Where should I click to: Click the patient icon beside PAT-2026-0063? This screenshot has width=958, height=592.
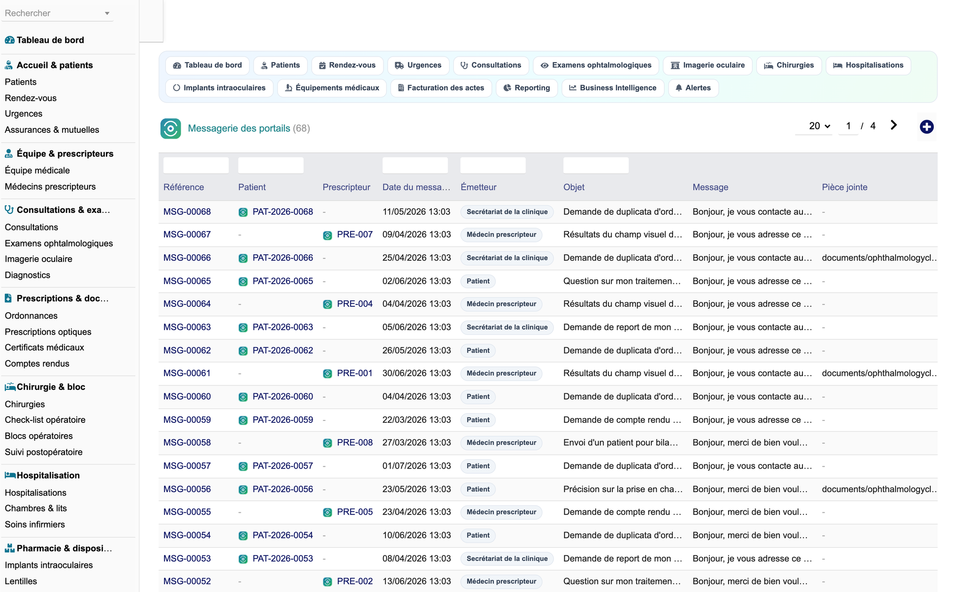coord(243,328)
